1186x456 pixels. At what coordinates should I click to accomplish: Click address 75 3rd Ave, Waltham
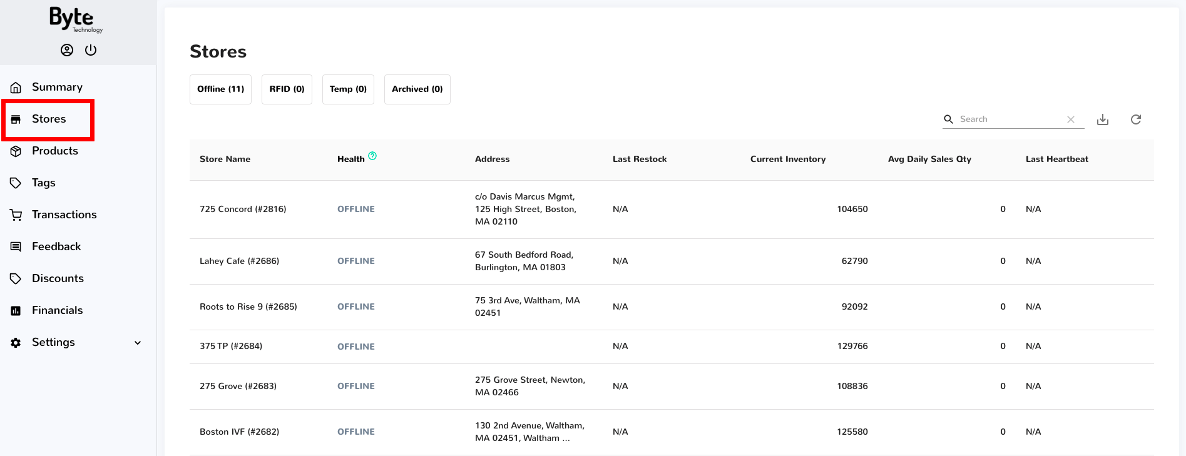tap(528, 307)
